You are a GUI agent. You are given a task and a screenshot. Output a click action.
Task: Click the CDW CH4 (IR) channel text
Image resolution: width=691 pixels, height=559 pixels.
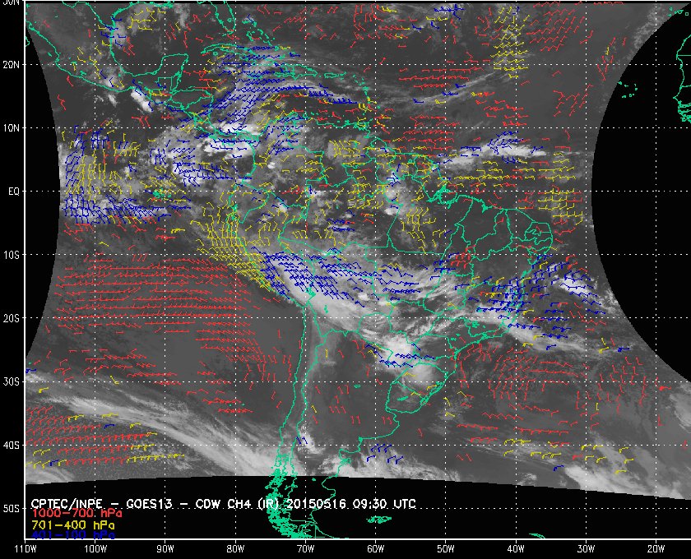[x=238, y=504]
